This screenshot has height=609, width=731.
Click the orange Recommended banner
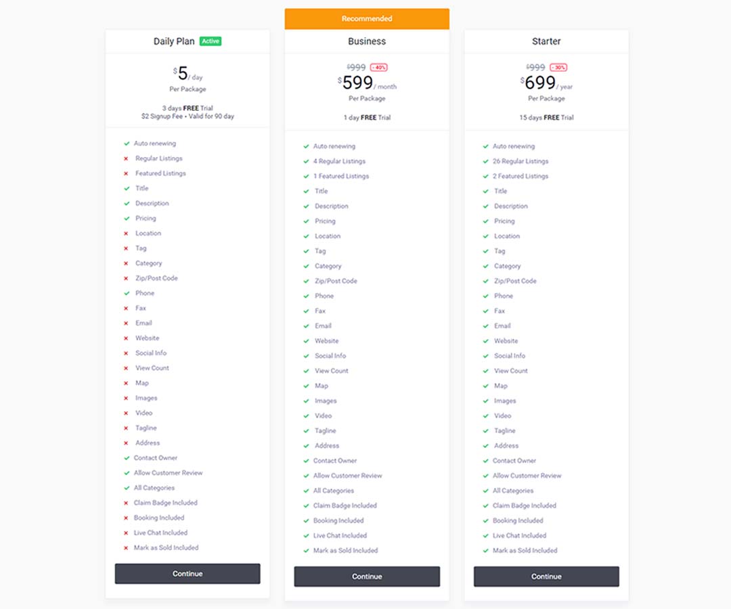[366, 18]
